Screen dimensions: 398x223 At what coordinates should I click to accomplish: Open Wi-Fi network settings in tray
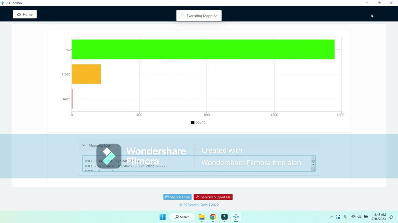pyautogui.click(x=353, y=217)
